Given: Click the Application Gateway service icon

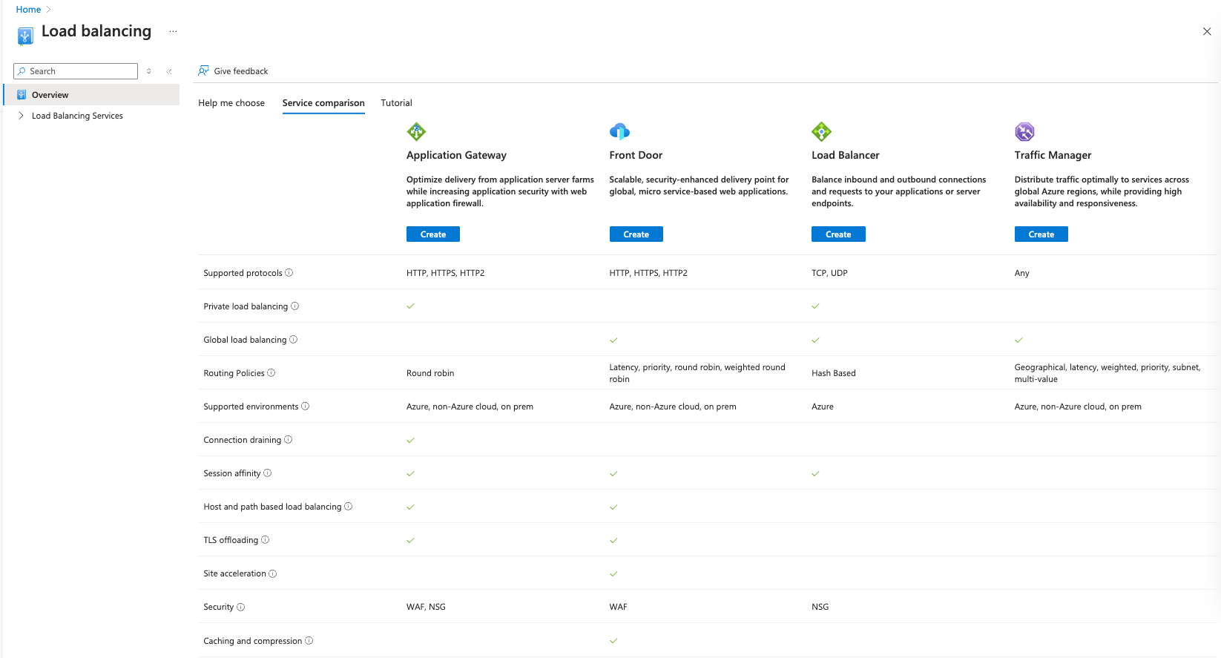Looking at the screenshot, I should click(x=416, y=132).
